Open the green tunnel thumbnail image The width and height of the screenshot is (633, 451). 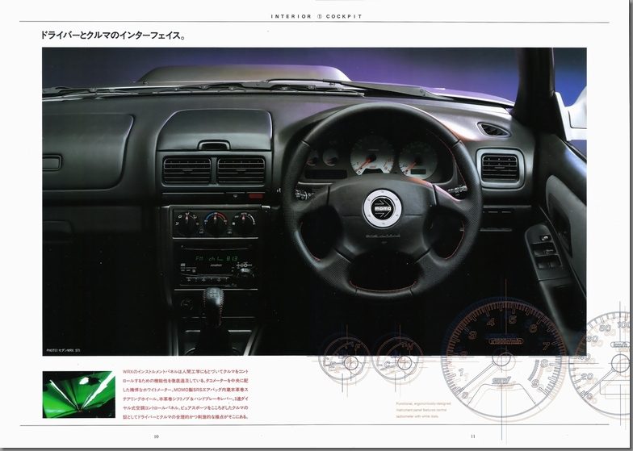(78, 394)
